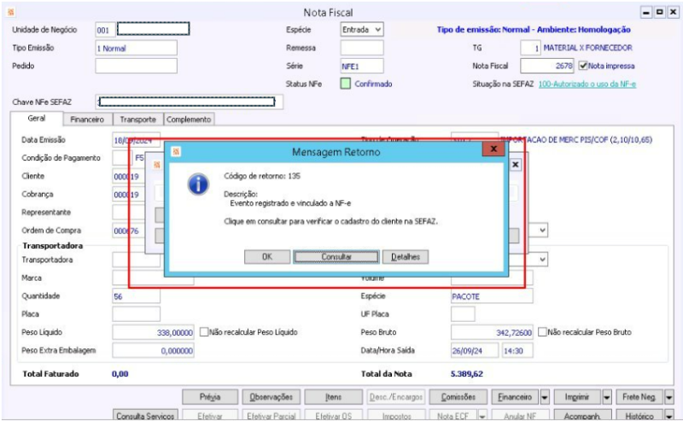This screenshot has height=421, width=683.
Task: Click the blue information icon in Mensagem Retorno
Action: point(198,184)
